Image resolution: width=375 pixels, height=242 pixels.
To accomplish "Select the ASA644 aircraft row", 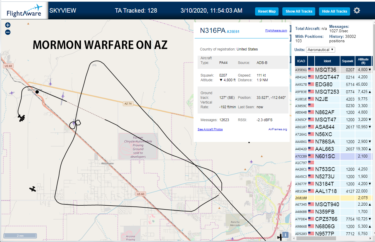I will [x=333, y=127].
